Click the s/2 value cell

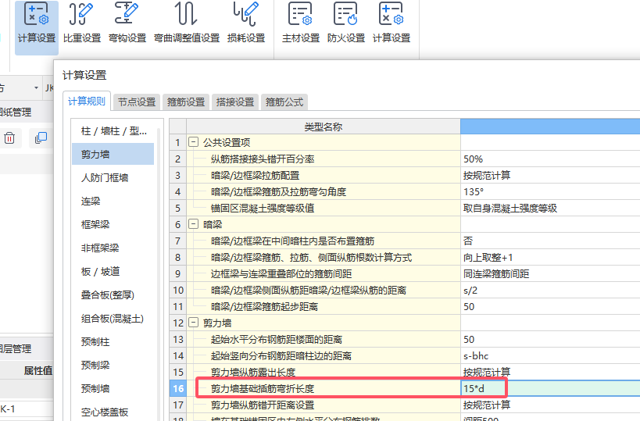click(x=550, y=290)
